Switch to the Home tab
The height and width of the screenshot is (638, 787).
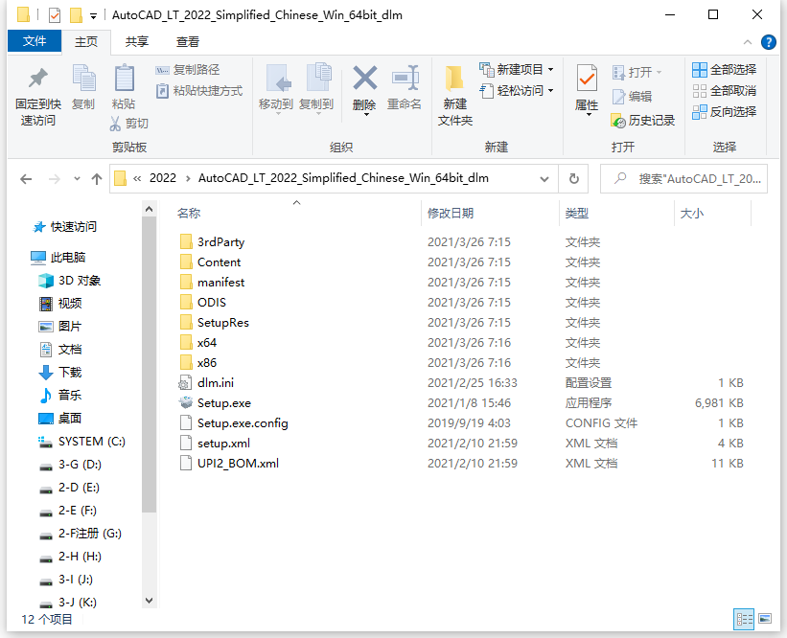(86, 41)
